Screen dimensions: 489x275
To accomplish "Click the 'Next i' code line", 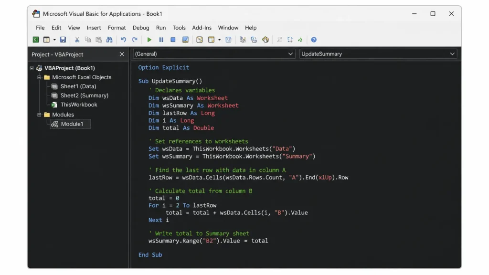I will coord(159,220).
